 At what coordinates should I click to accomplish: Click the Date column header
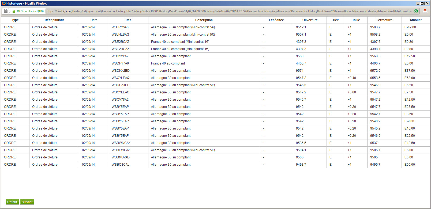[x=94, y=20]
